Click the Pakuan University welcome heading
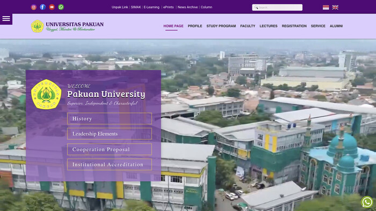The height and width of the screenshot is (211, 376). coord(106,94)
